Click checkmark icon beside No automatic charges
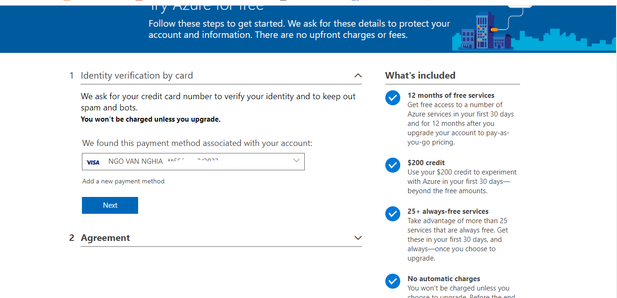Screen dimensions: 617x298 392,281
